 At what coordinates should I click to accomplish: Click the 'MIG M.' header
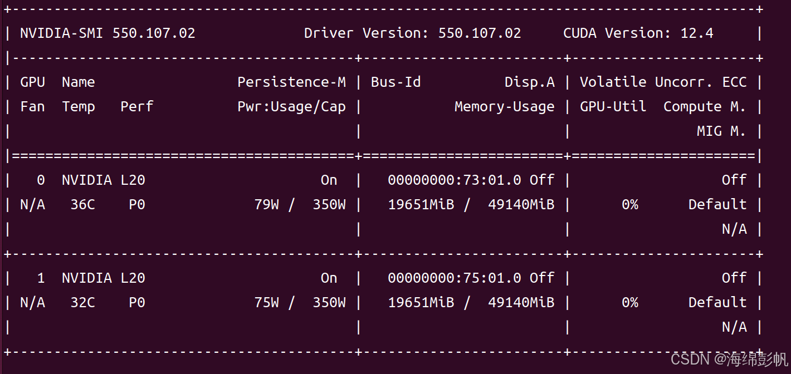click(x=721, y=131)
